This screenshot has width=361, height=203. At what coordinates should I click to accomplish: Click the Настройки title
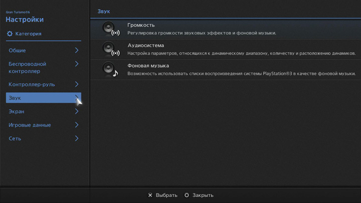[25, 20]
